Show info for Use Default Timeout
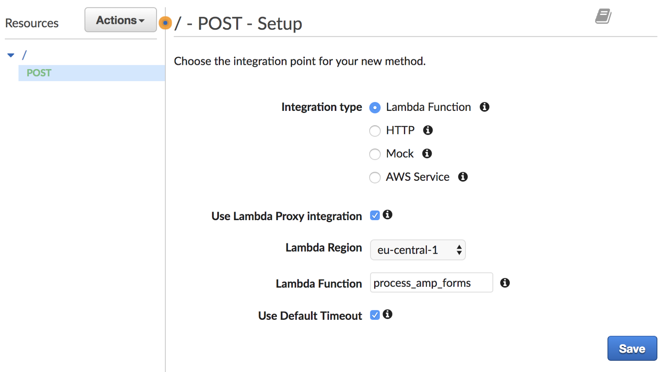Image resolution: width=663 pixels, height=372 pixels. (x=387, y=314)
